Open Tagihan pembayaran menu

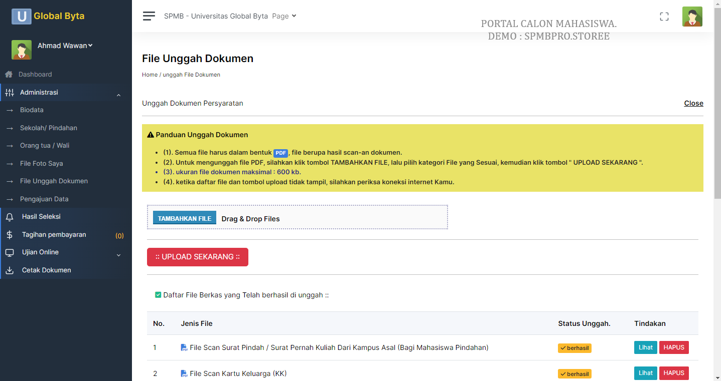coord(54,235)
